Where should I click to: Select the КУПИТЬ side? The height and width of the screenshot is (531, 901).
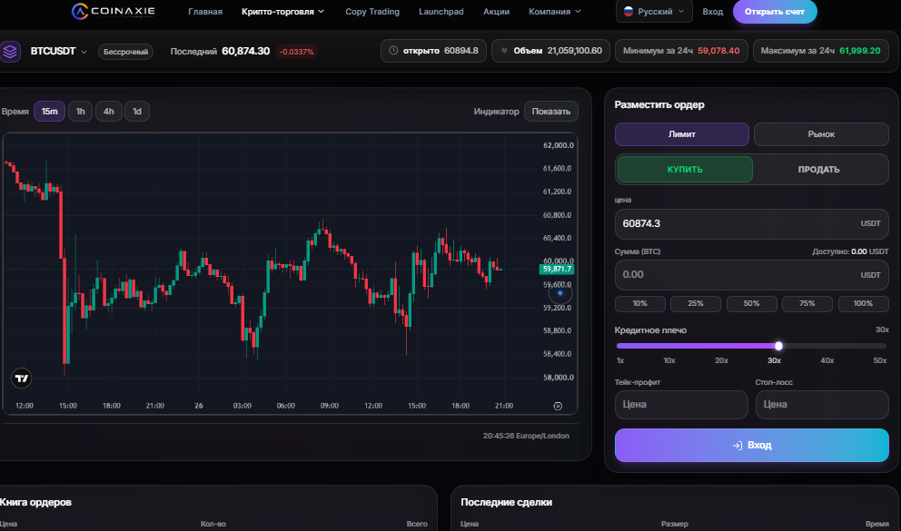pyautogui.click(x=685, y=170)
